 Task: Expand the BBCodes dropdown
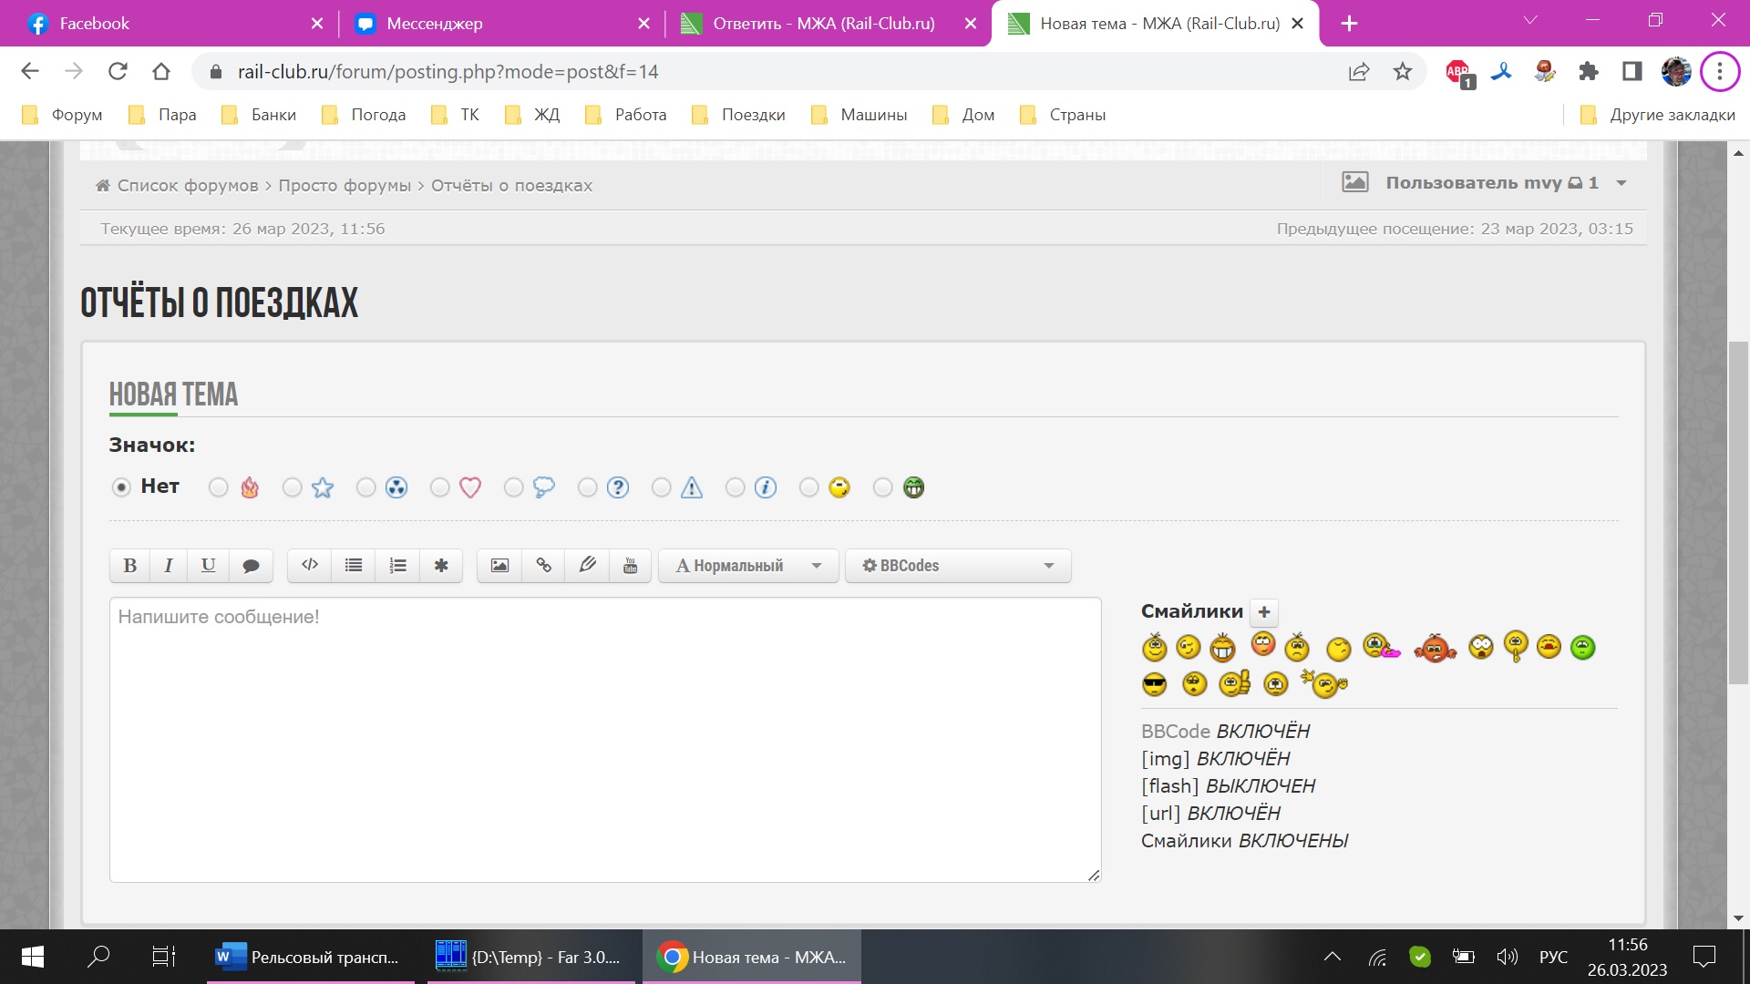pos(957,566)
